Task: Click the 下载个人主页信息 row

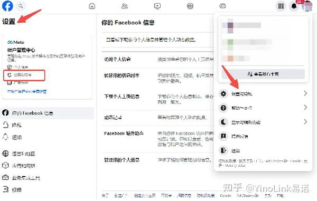Action: 157,99
